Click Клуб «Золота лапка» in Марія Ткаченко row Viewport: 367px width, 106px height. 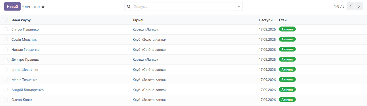coord(150,80)
